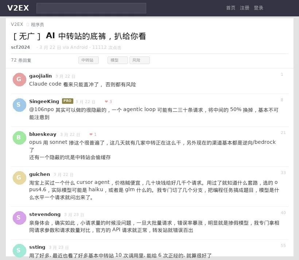This screenshot has width=299, height=260.
Task: Open the 程序员 node link
Action: (x=37, y=25)
